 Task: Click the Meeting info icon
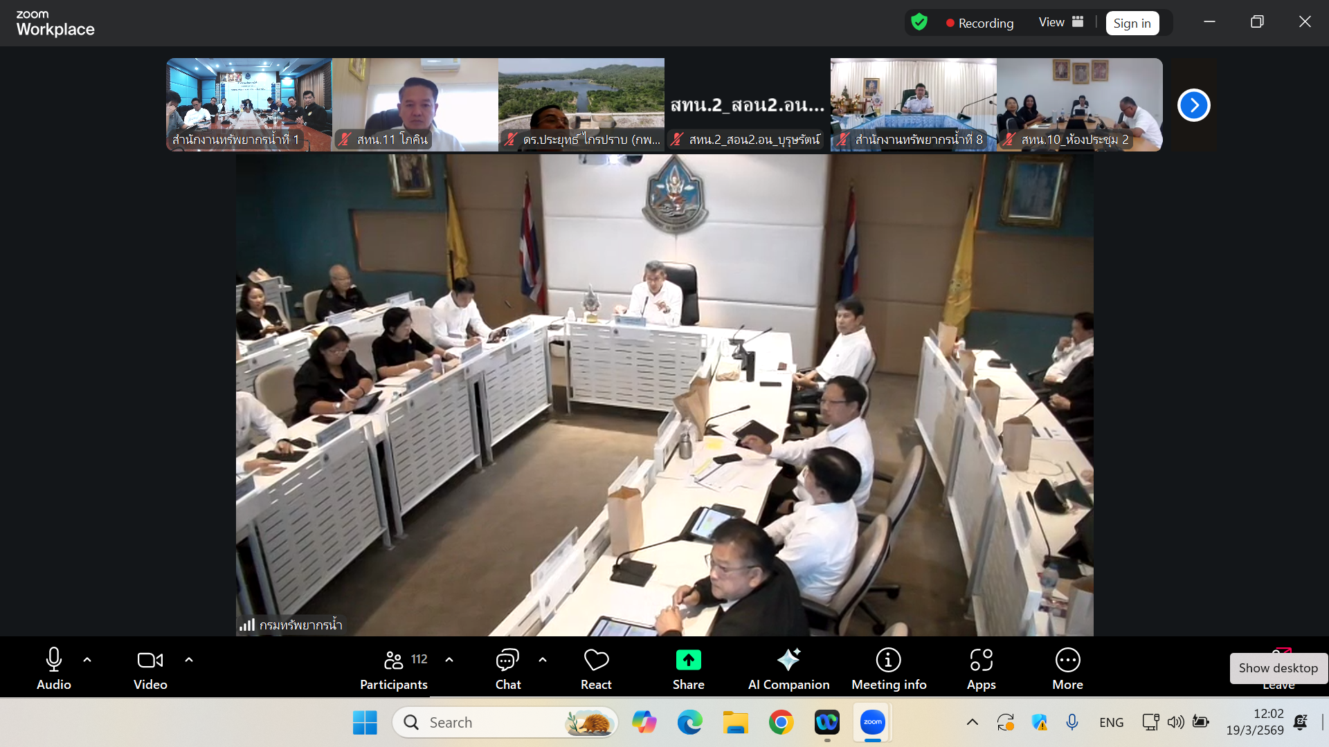[888, 661]
